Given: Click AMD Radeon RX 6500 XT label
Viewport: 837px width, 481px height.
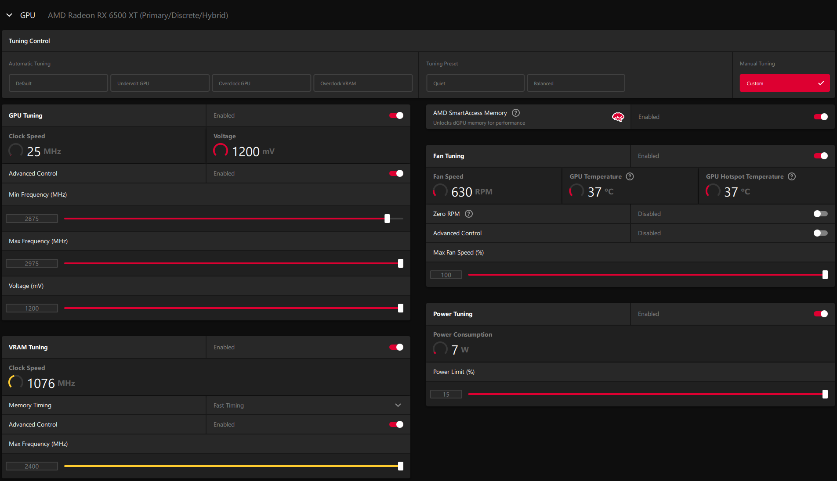Looking at the screenshot, I should tap(138, 15).
